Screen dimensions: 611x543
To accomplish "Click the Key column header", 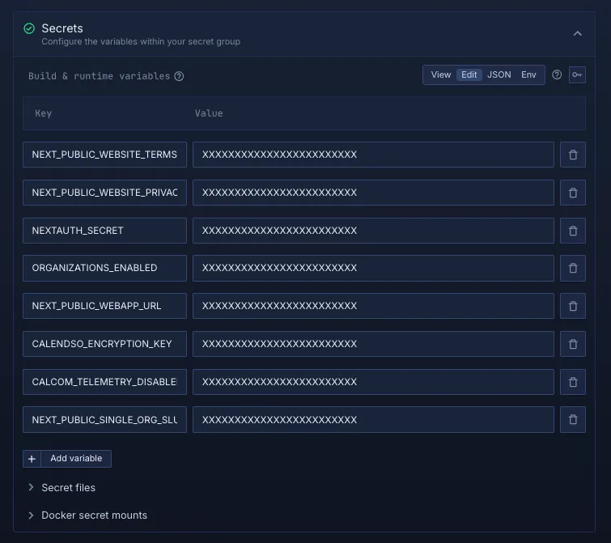I will (43, 113).
